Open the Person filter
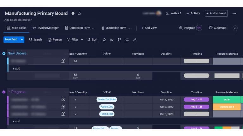 pos(55,40)
